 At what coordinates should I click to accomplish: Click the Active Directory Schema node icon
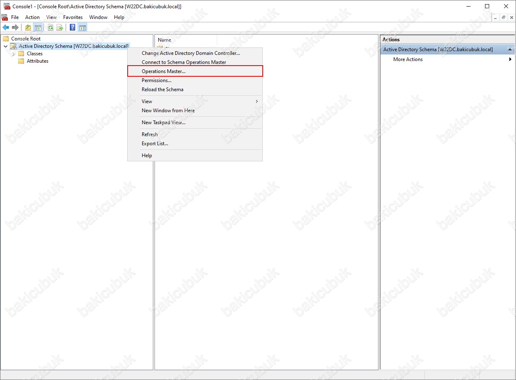click(14, 46)
